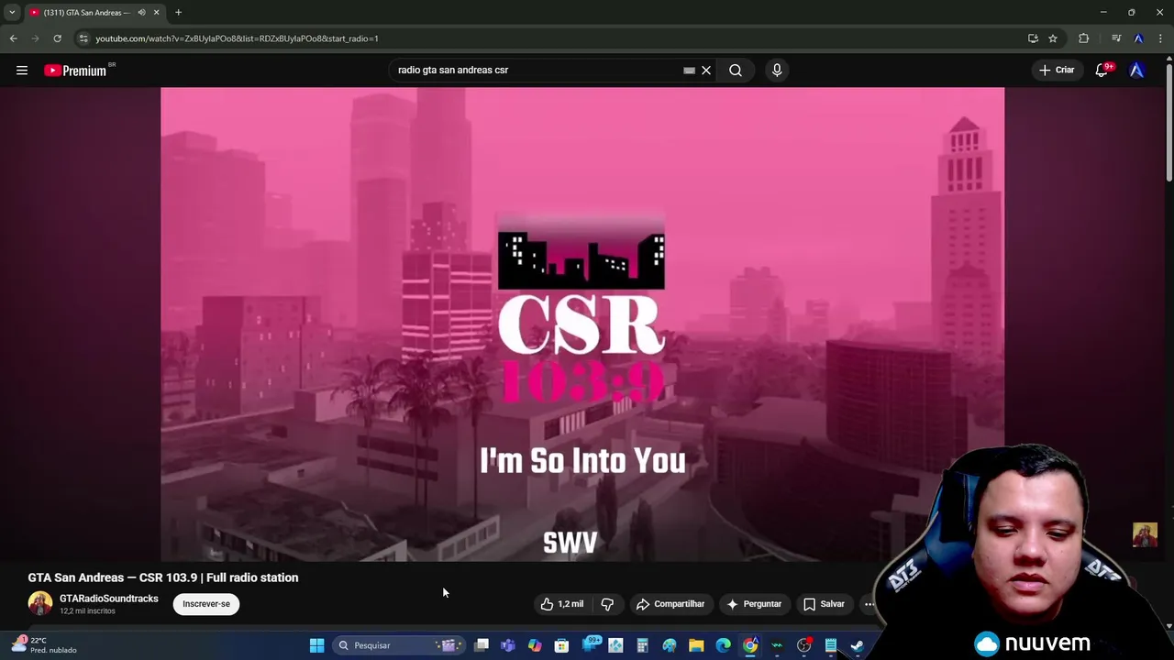
Task: Go back in browser history
Action: coord(13,38)
